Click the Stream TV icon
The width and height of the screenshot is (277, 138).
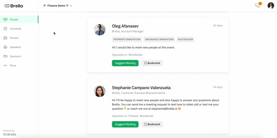[x=5, y=38]
